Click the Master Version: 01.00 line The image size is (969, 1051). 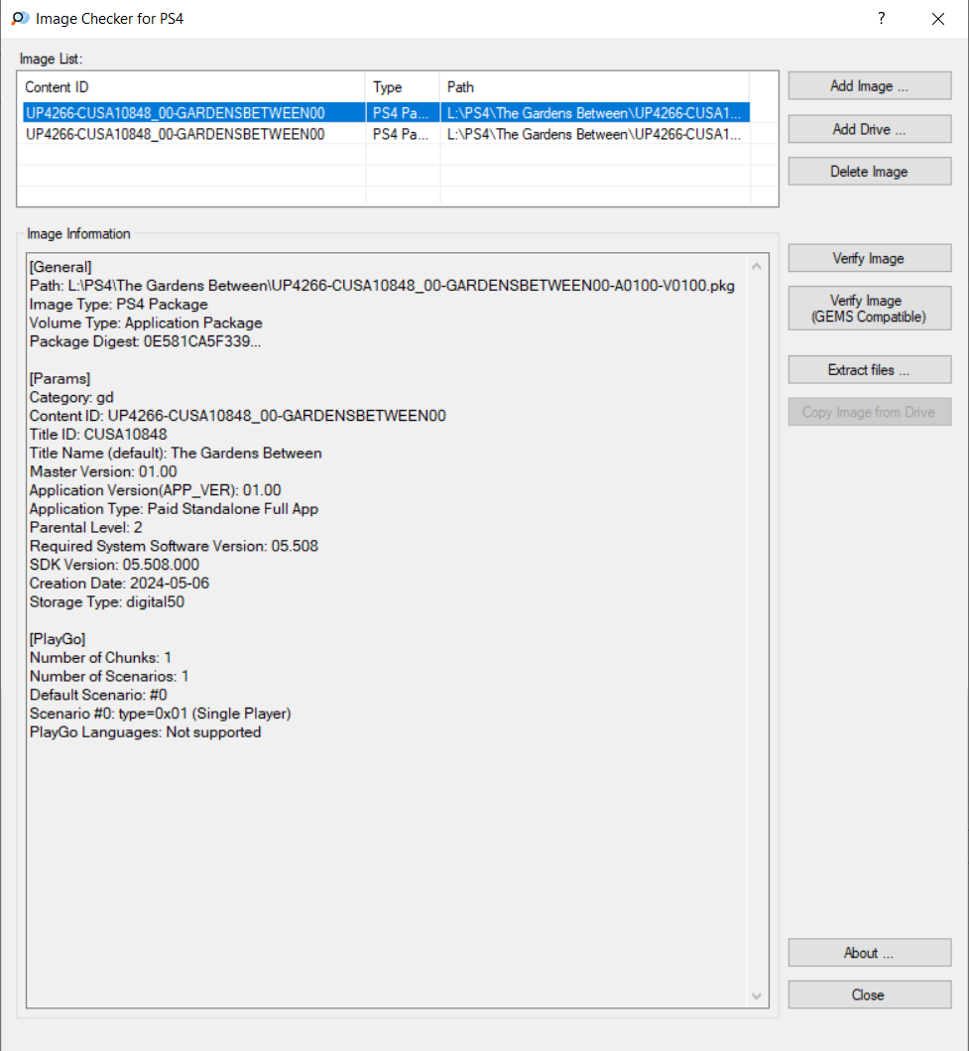coord(103,471)
